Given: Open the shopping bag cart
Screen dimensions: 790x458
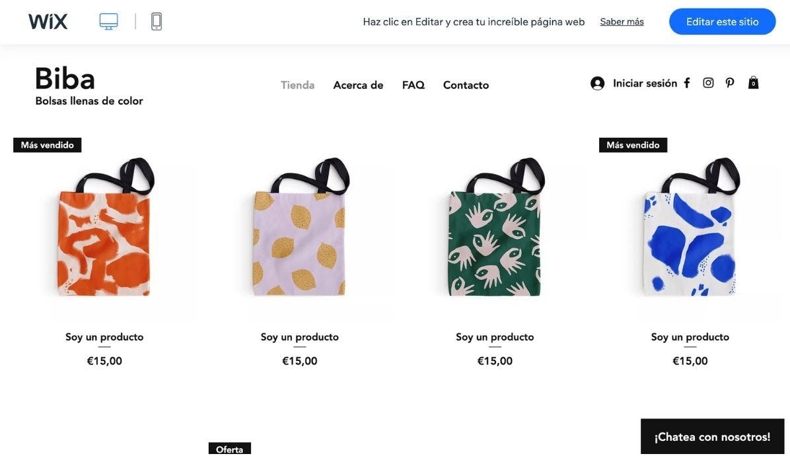Looking at the screenshot, I should point(753,82).
